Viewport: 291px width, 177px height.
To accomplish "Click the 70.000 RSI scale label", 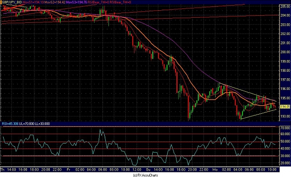I will (x=285, y=128).
